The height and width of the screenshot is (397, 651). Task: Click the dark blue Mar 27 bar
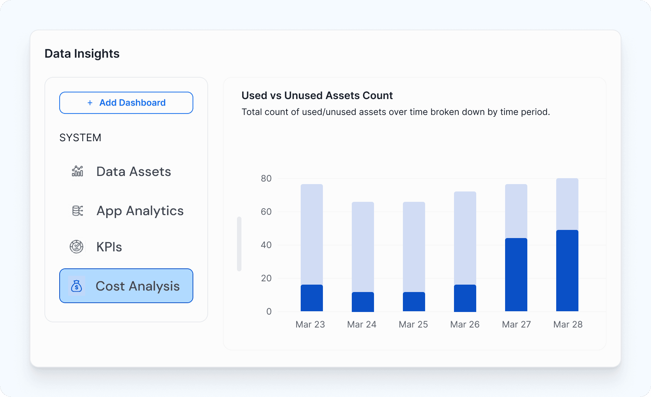[x=516, y=275]
